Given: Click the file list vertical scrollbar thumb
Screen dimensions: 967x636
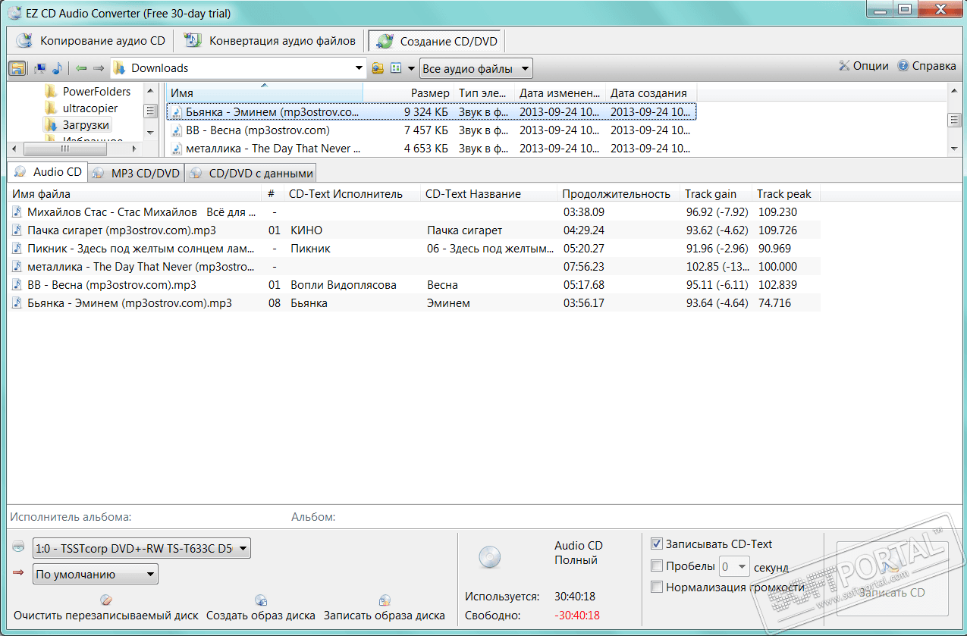Looking at the screenshot, I should (x=954, y=121).
